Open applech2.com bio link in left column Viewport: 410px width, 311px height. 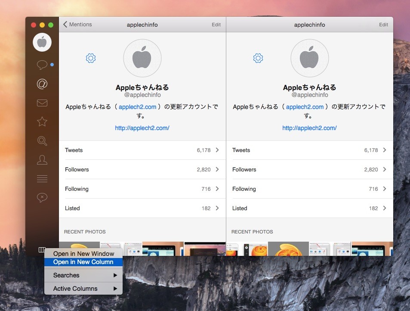point(138,107)
